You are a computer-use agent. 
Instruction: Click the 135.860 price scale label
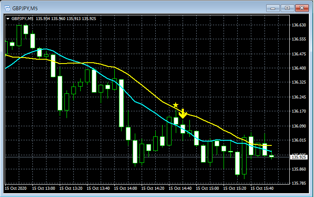click(x=299, y=169)
